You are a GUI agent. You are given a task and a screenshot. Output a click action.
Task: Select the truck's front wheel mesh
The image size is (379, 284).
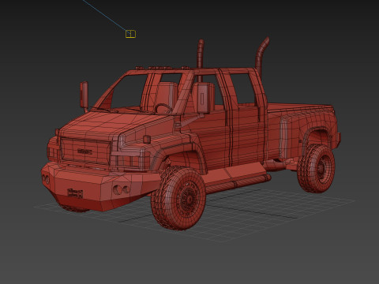pos(178,198)
